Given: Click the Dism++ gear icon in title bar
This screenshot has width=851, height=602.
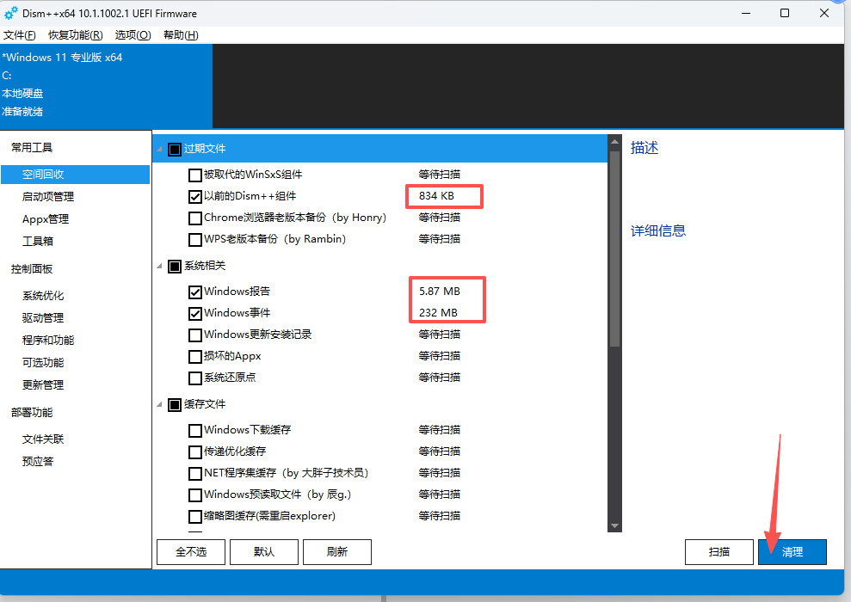Looking at the screenshot, I should tap(11, 13).
